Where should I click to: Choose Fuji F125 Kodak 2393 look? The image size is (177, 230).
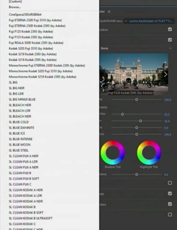pyautogui.click(x=31, y=31)
